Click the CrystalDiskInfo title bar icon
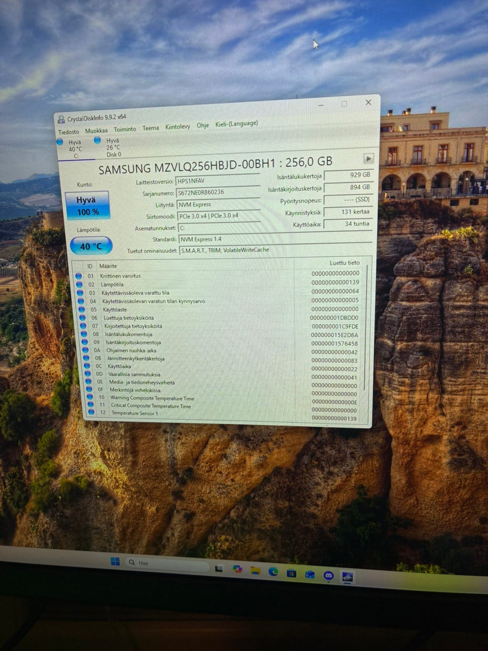The width and height of the screenshot is (488, 651). pyautogui.click(x=62, y=120)
